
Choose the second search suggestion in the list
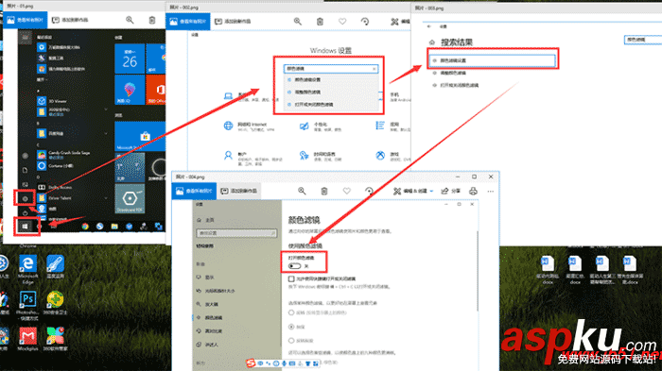click(331, 92)
